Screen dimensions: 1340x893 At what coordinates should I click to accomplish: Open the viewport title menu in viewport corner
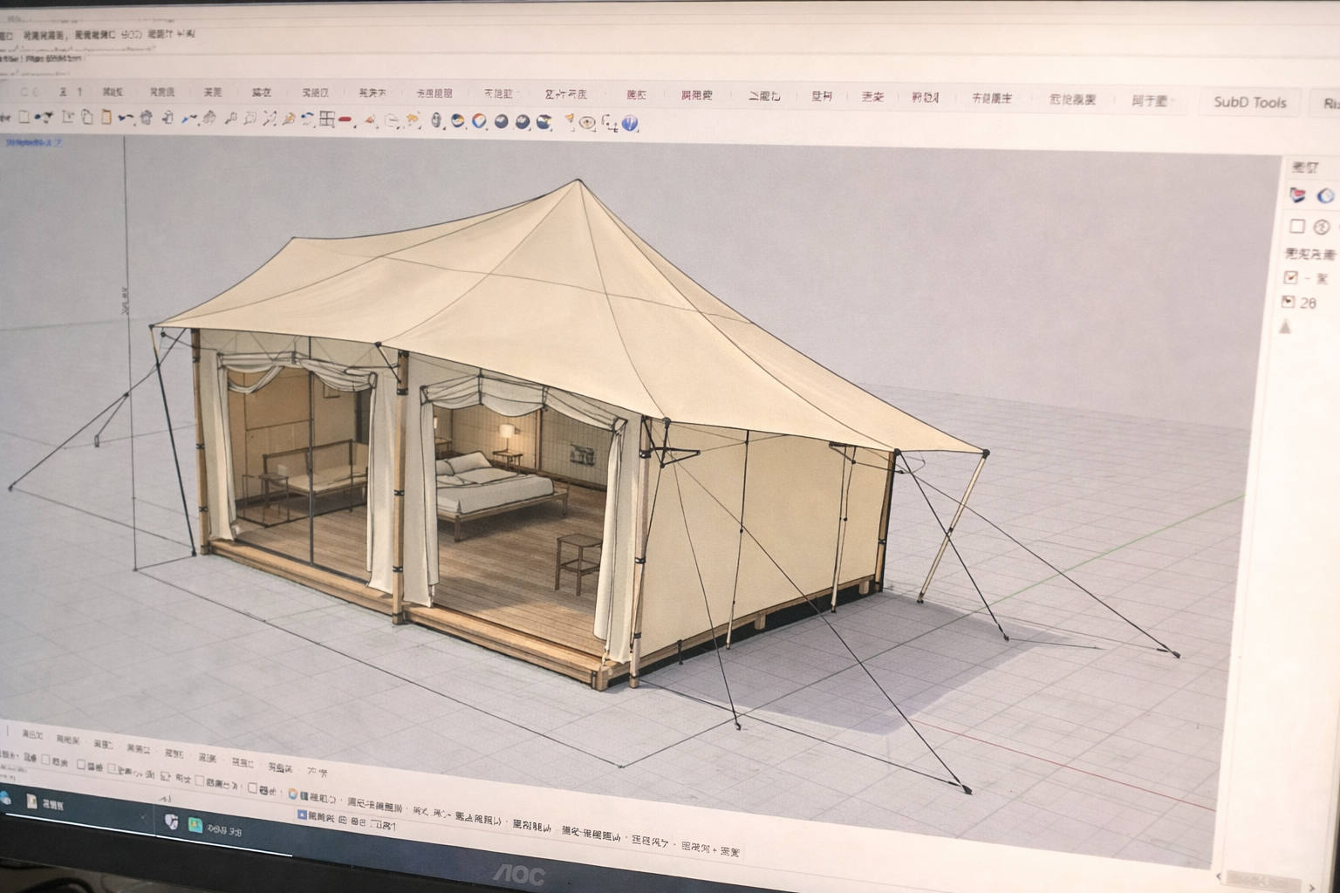tap(33, 142)
